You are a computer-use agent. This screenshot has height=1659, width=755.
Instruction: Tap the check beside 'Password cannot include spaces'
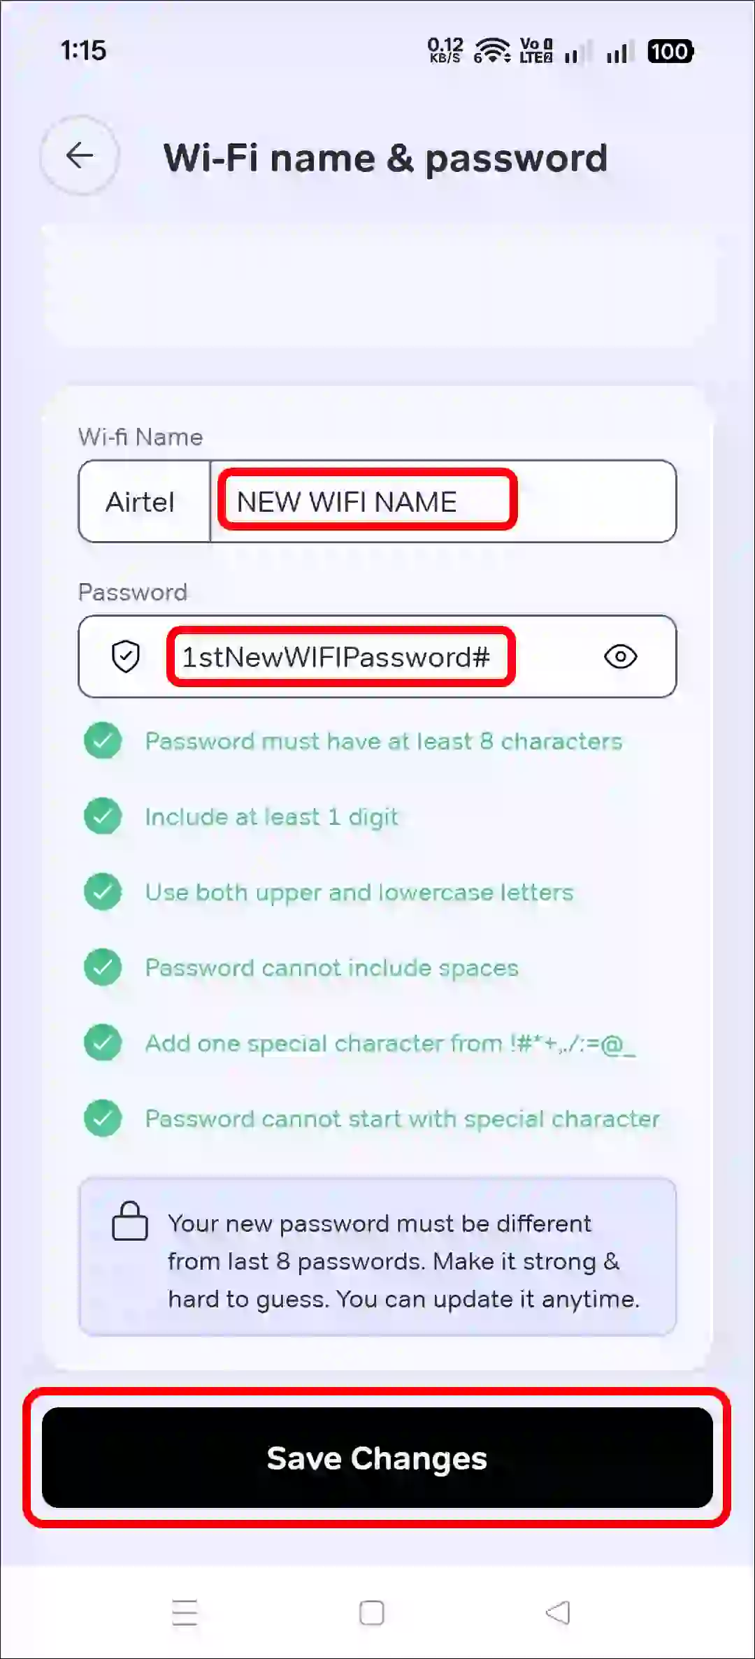(102, 968)
